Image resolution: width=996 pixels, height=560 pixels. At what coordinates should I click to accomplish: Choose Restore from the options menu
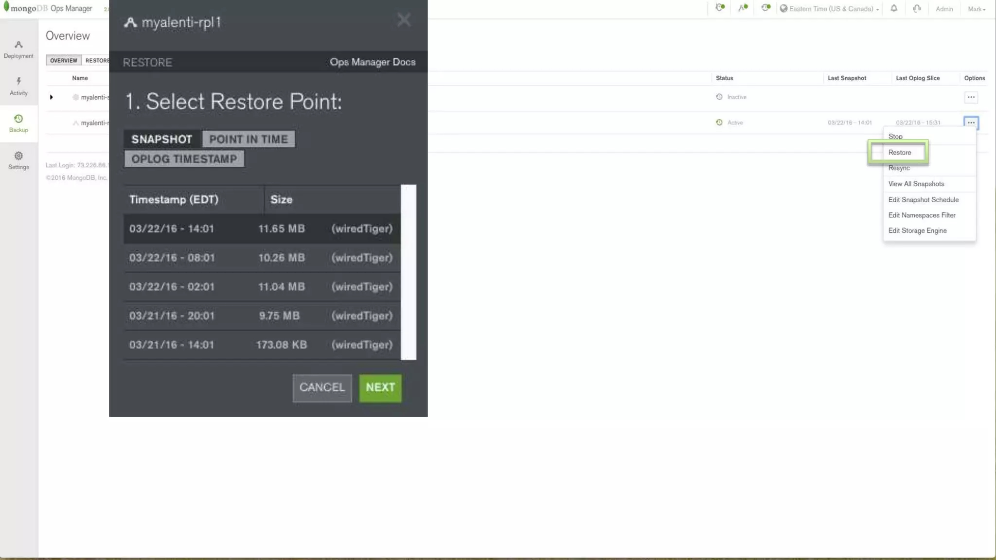899,153
